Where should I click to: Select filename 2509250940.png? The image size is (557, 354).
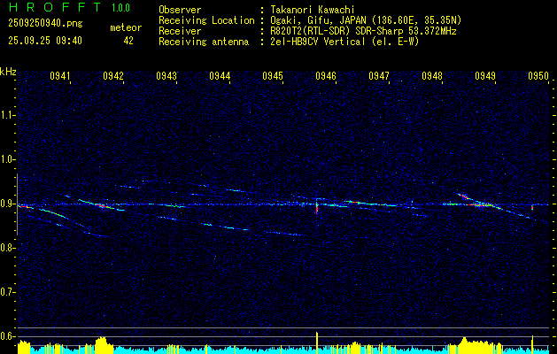click(45, 23)
